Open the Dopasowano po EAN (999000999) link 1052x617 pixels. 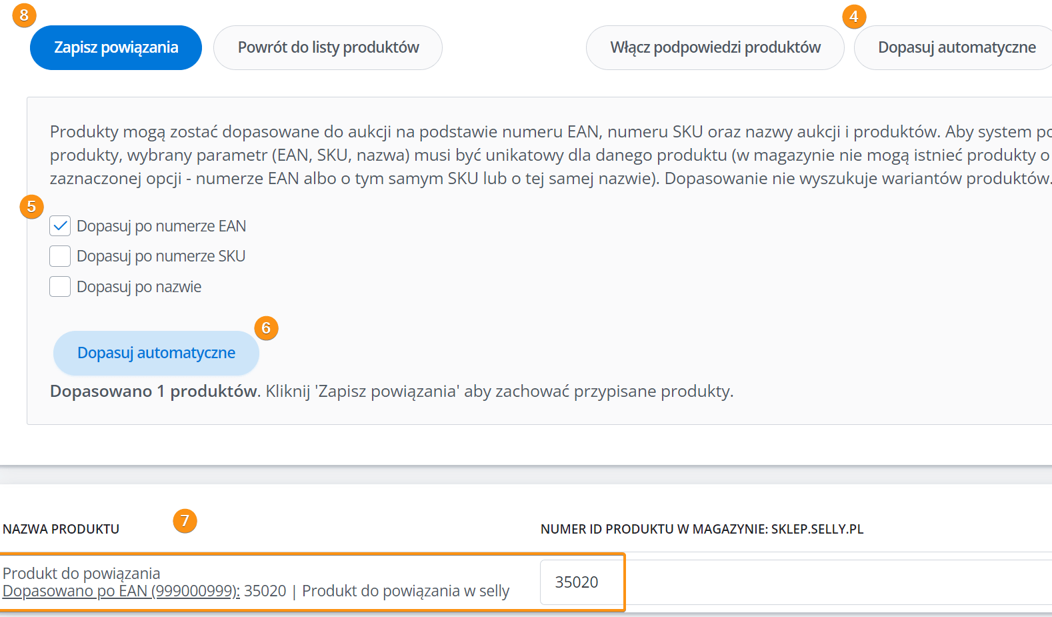[121, 591]
